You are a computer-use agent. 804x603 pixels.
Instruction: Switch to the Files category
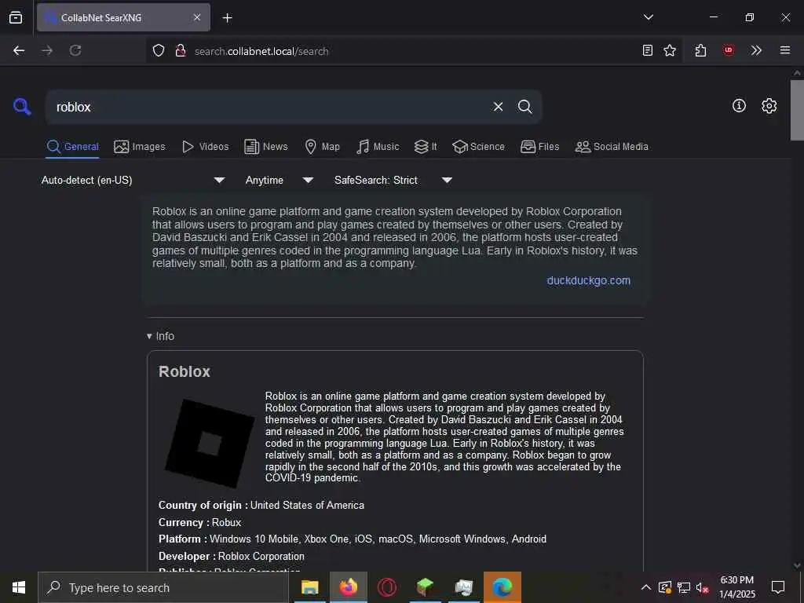click(x=539, y=147)
